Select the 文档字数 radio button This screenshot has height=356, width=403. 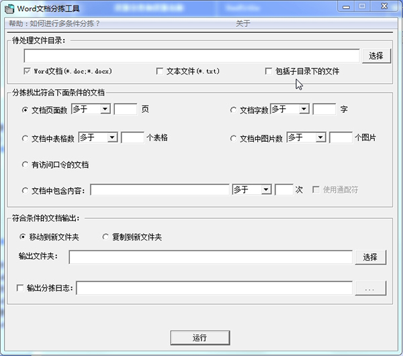233,110
